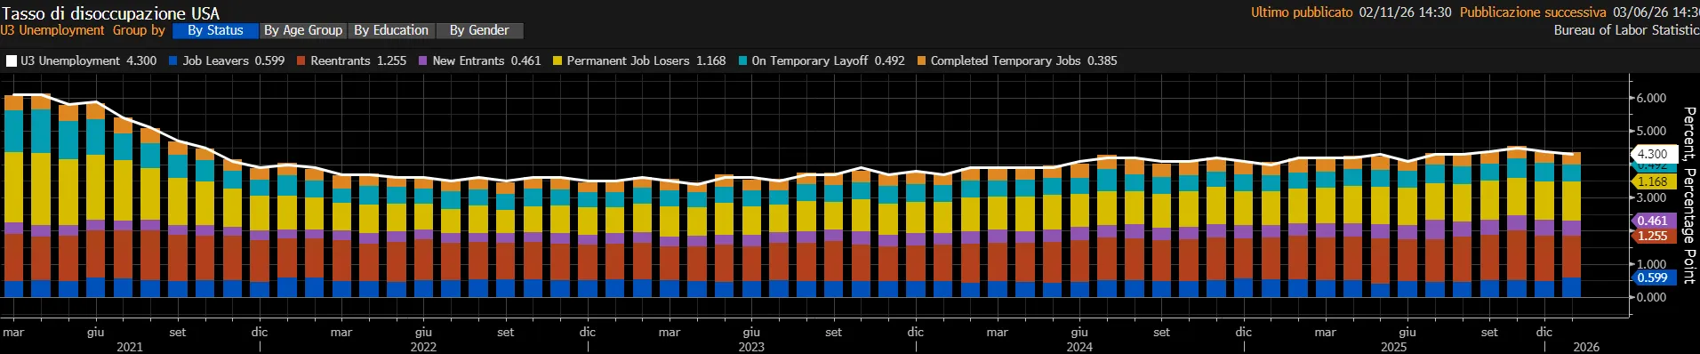The image size is (1700, 354).
Task: Click the yellow Permanent Job Losers swatch
Action: pyautogui.click(x=557, y=60)
